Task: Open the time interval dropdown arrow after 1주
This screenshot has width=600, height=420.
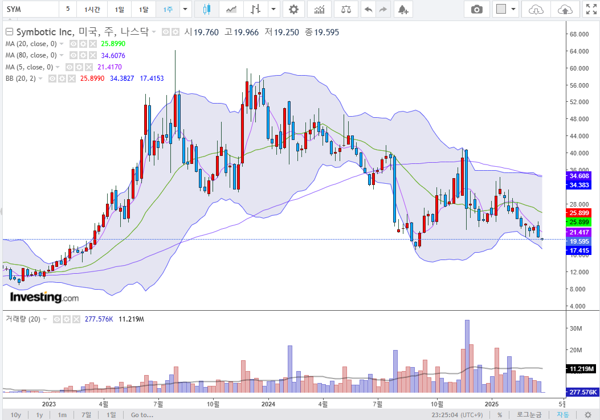Action: [x=185, y=9]
